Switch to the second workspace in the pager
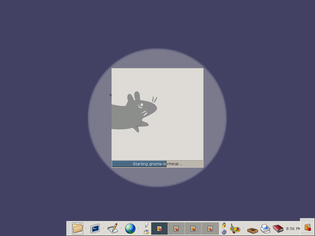 [176, 228]
